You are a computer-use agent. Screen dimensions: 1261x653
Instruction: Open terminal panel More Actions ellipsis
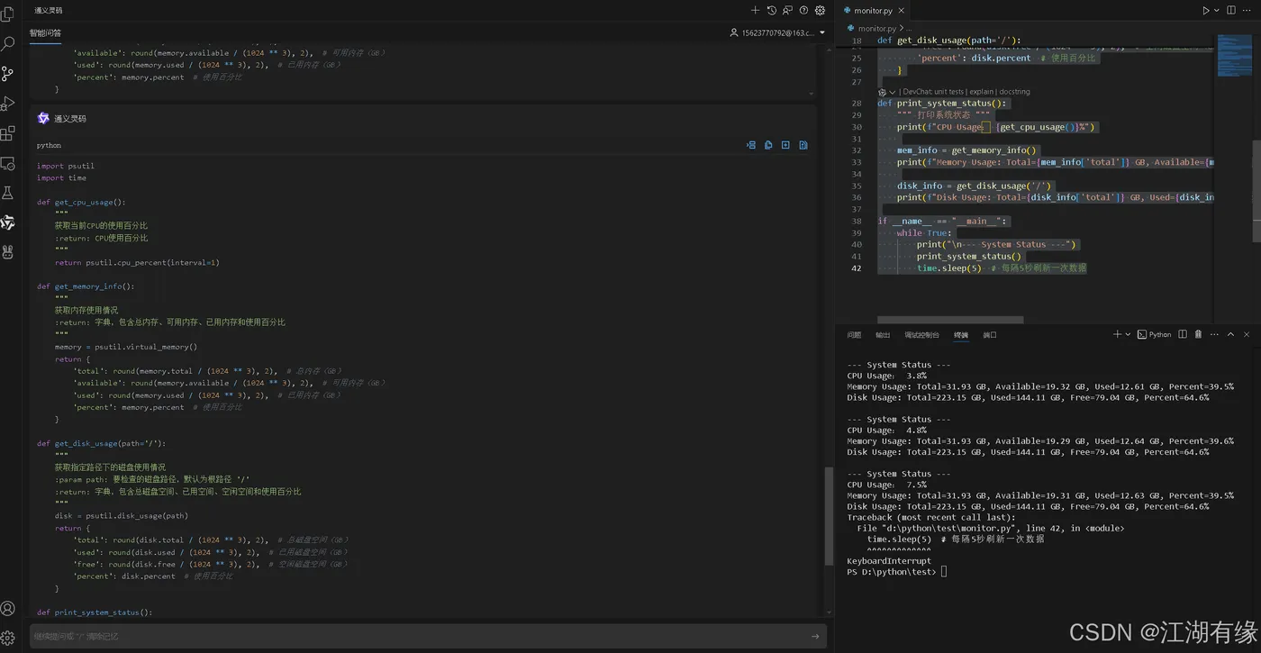tap(1214, 335)
